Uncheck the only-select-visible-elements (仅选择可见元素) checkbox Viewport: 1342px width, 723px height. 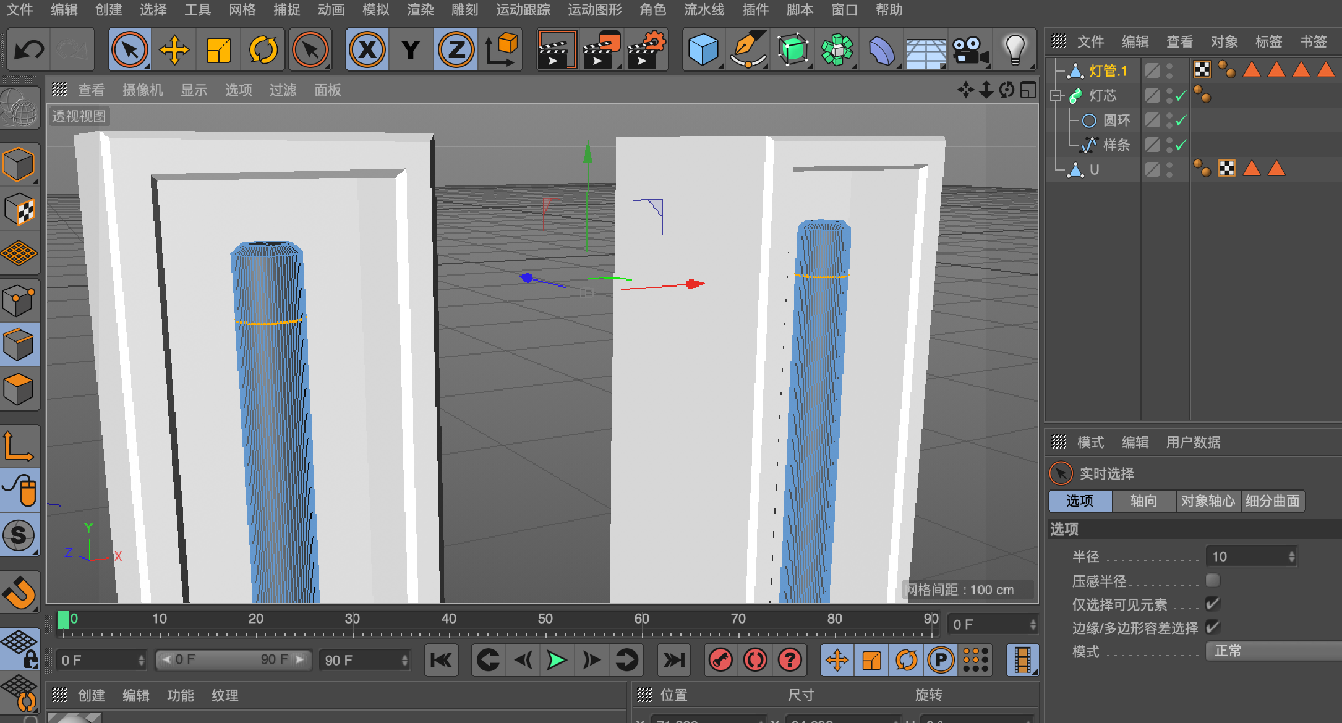[x=1213, y=604]
